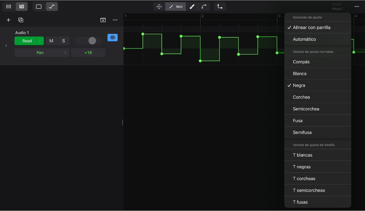Screen dimensions: 365x211
Task: Open the top-right more options menu
Action: (357, 6)
